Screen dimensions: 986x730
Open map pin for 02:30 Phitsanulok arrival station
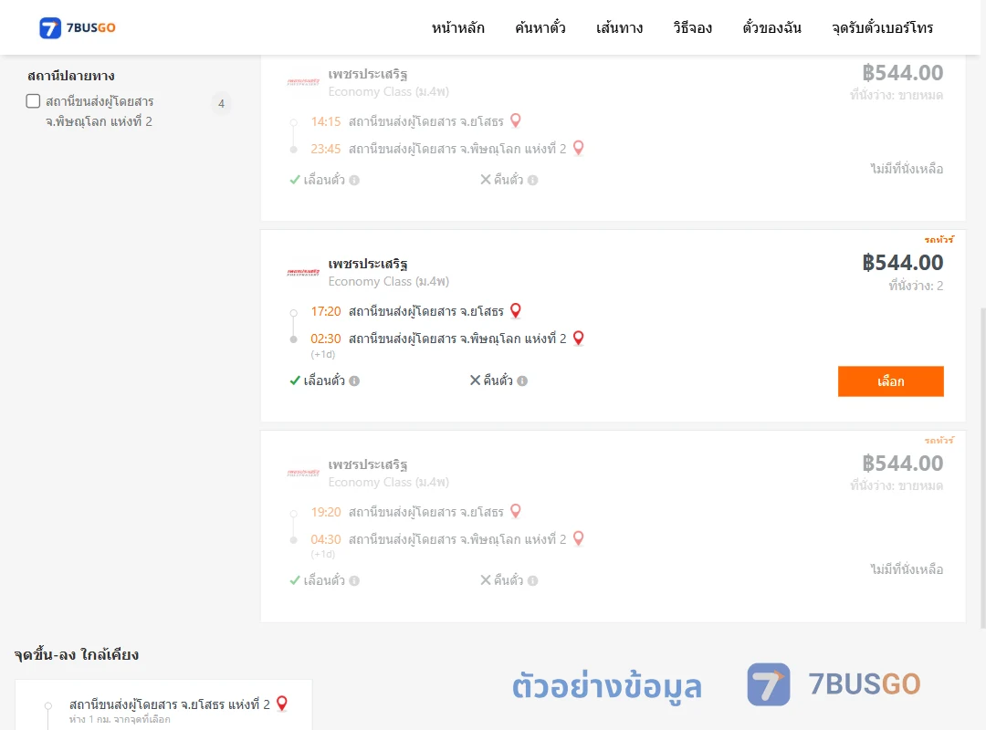coord(579,339)
